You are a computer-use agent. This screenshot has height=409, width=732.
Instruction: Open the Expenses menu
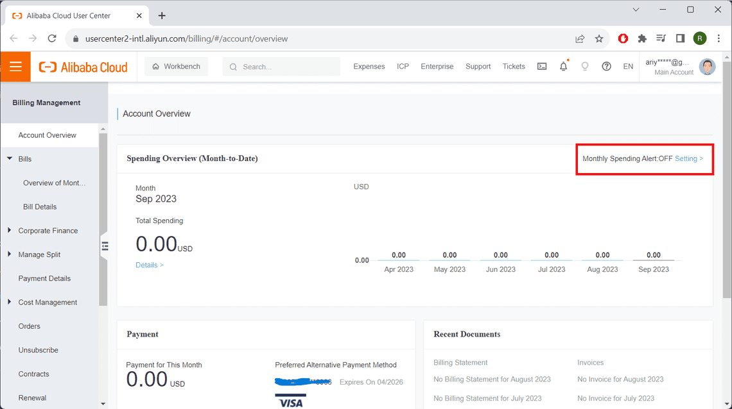(x=369, y=66)
